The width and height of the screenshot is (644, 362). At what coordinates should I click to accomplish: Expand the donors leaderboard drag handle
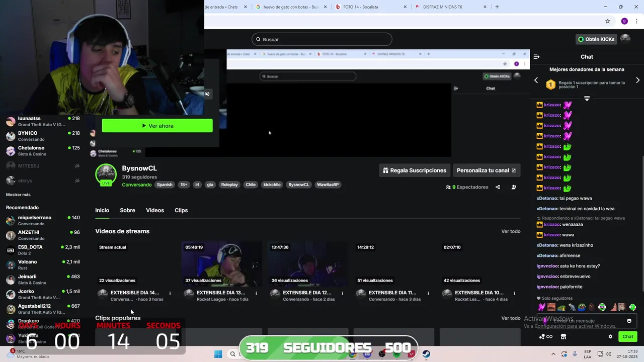click(x=587, y=98)
